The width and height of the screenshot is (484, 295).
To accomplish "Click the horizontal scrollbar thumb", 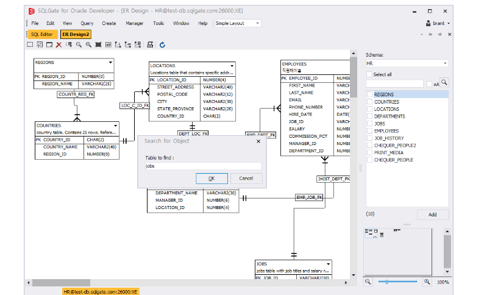I will [x=61, y=282].
